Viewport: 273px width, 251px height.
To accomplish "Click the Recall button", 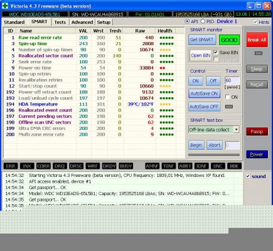I will click(257, 85).
